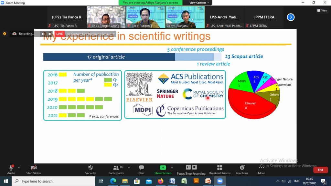Open the View Options dropdown
This screenshot has height=186, width=331.
pos(199,3)
